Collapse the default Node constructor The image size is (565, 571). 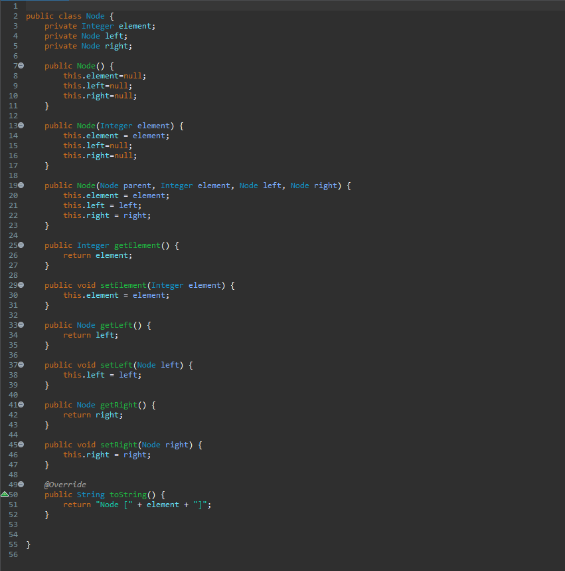pos(20,65)
